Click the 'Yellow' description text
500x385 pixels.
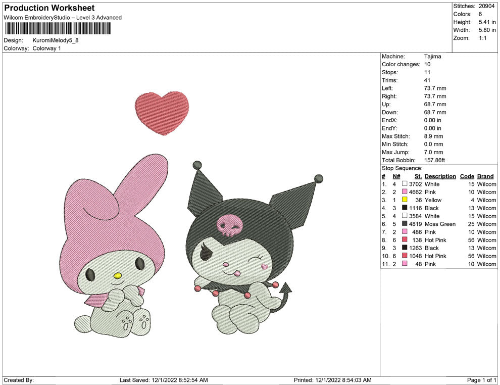tap(433, 200)
